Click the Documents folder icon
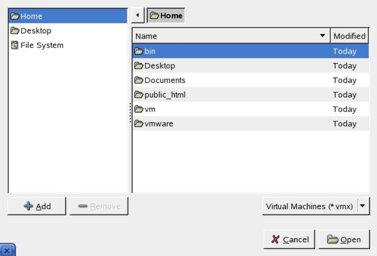 (139, 80)
